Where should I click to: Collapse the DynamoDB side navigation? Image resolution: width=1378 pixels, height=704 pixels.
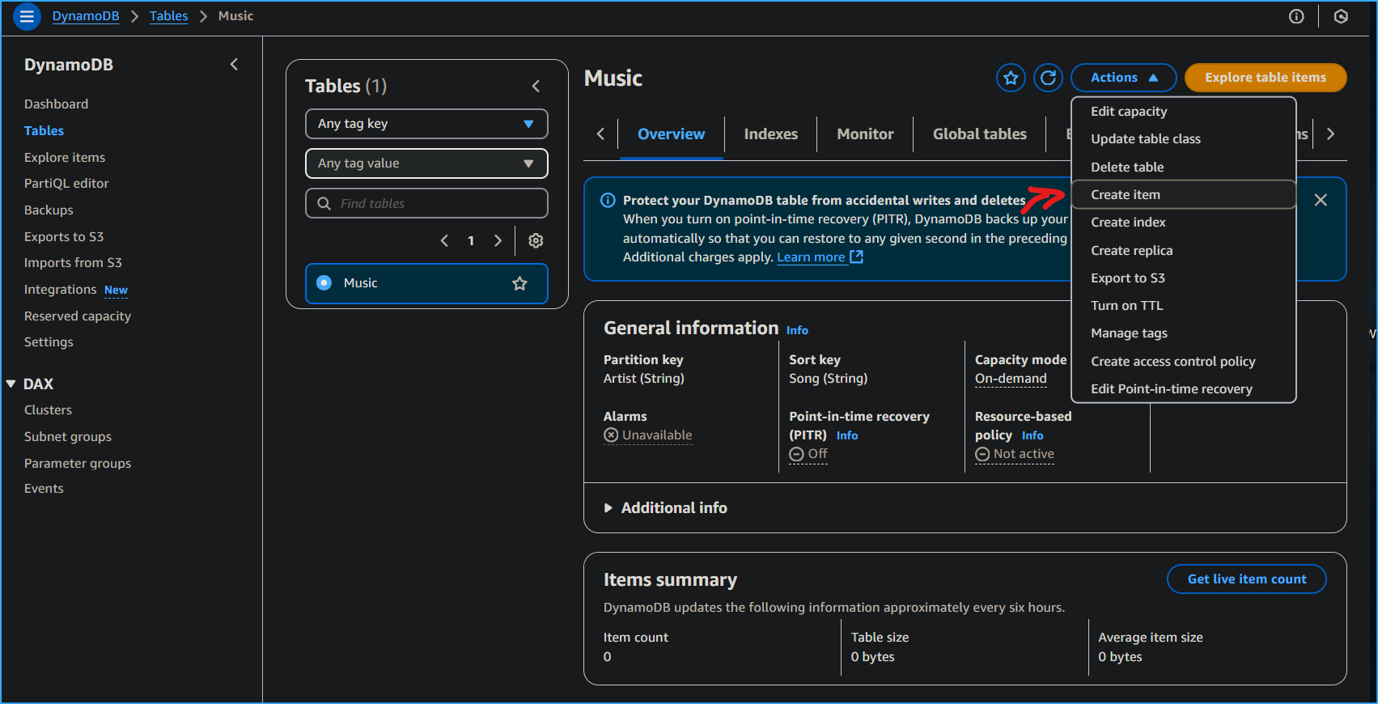(x=234, y=65)
